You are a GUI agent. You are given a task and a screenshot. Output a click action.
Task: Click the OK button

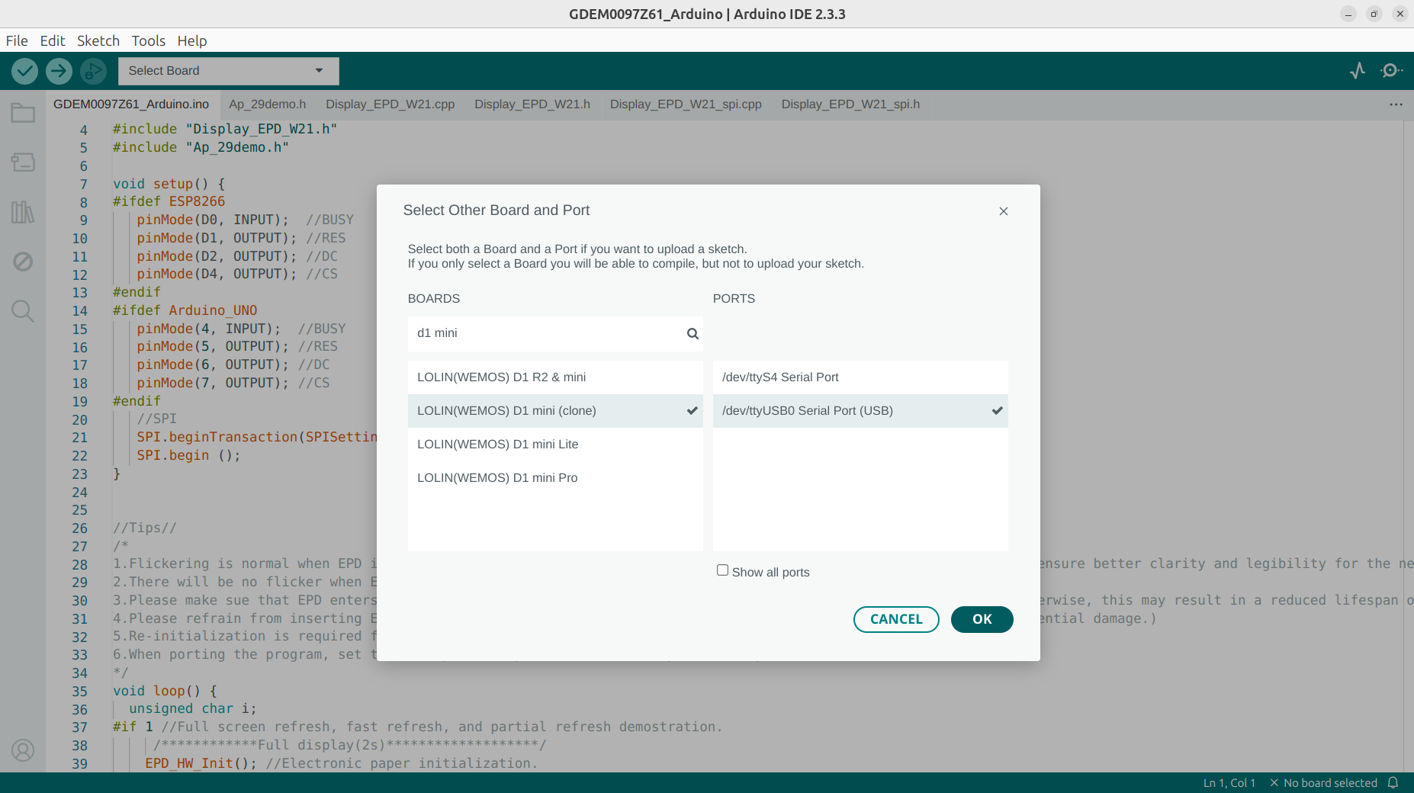[982, 619]
